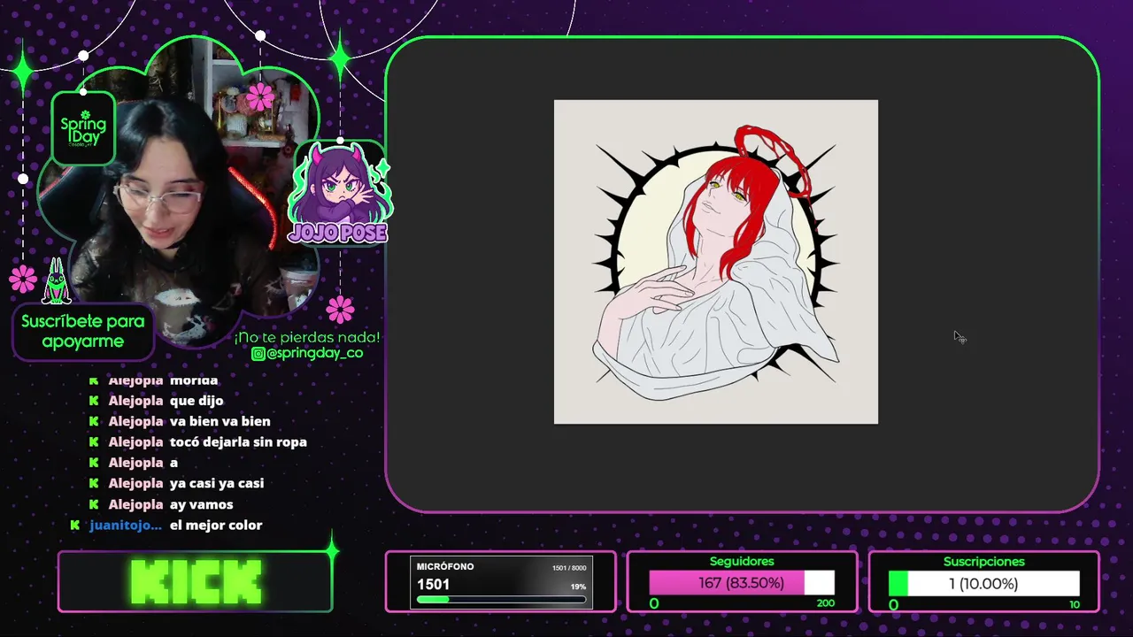Click the "MICRÓFONO" label
The width and height of the screenshot is (1133, 637).
click(445, 566)
